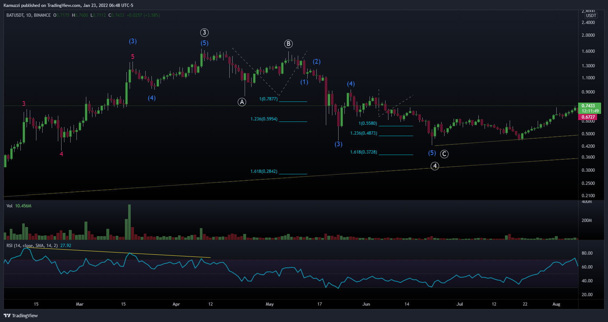608x322 pixels.
Task: Click the 1.6000 price axis level
Action: (588, 51)
